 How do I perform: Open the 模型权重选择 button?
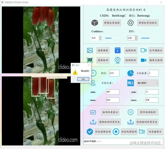(112, 23)
